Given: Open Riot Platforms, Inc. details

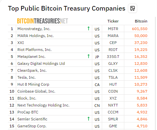Looking at the screenshot, I should 34,50.
